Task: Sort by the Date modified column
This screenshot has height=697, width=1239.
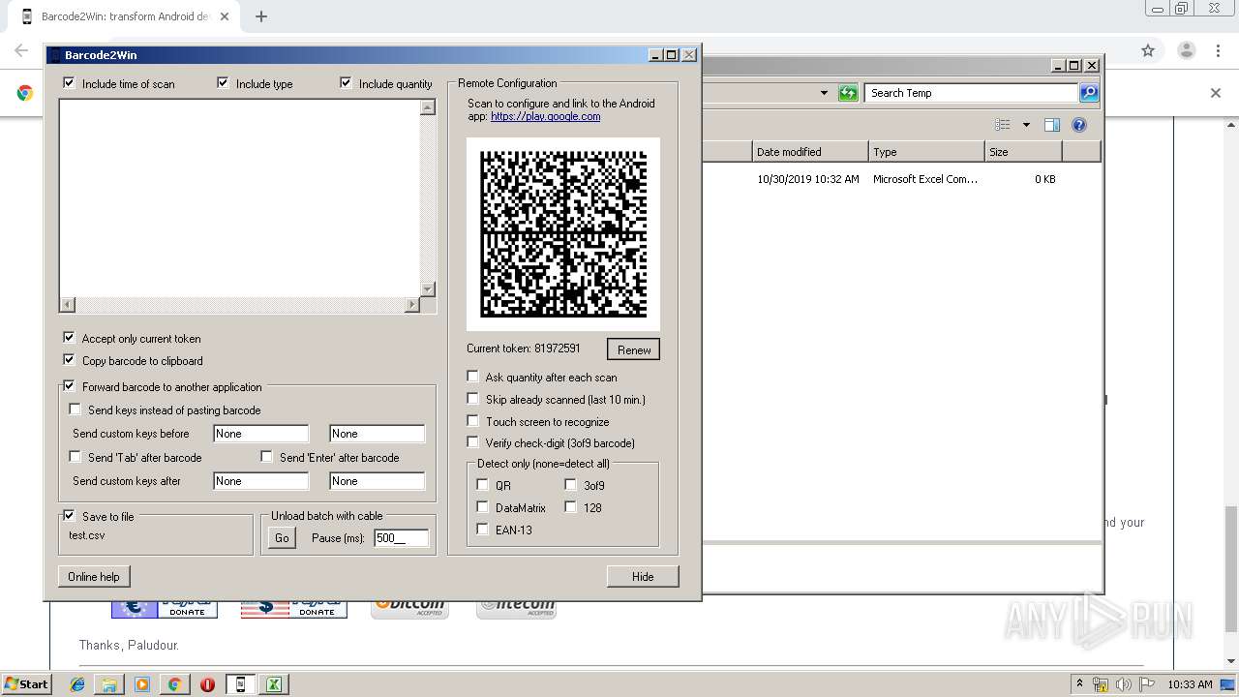Action: pyautogui.click(x=810, y=152)
